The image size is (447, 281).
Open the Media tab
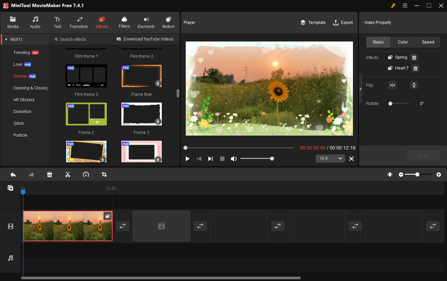13,23
